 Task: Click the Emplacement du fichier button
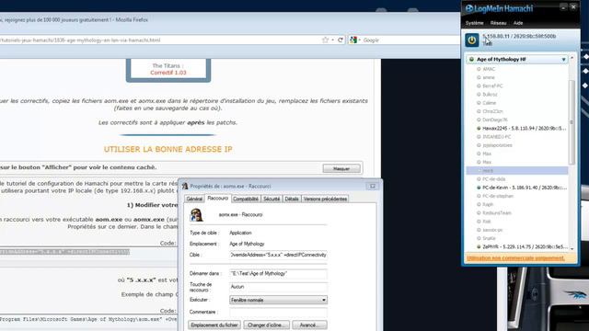(214, 325)
